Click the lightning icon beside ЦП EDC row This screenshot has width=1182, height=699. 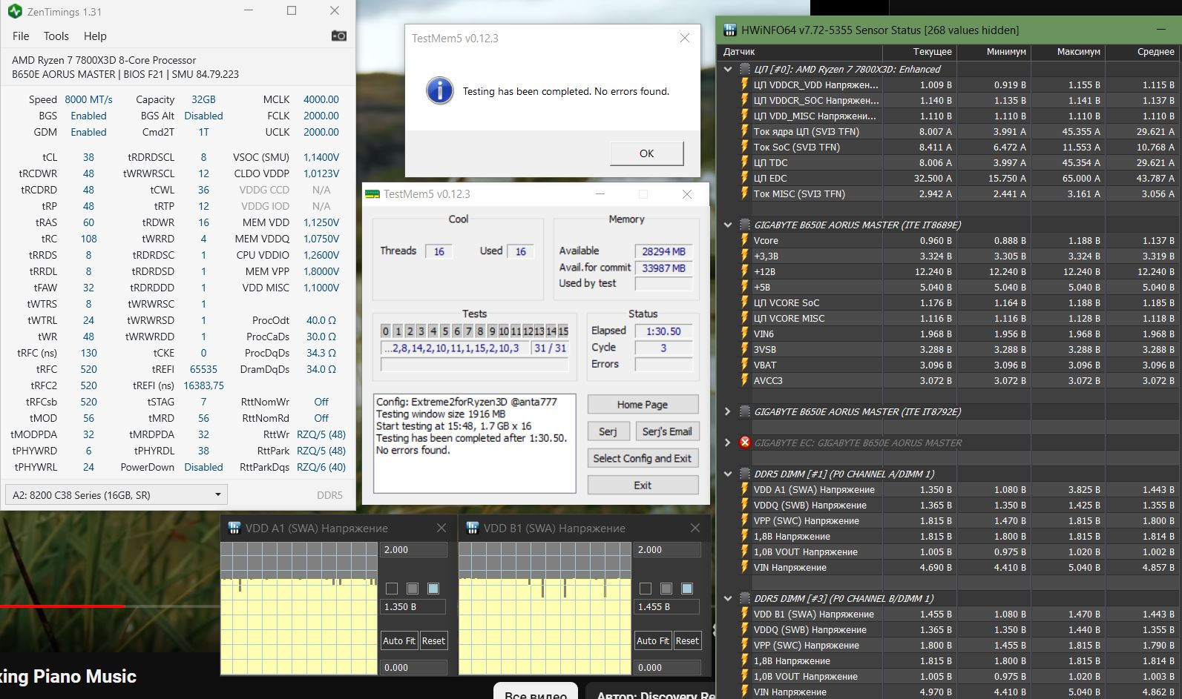tap(744, 178)
